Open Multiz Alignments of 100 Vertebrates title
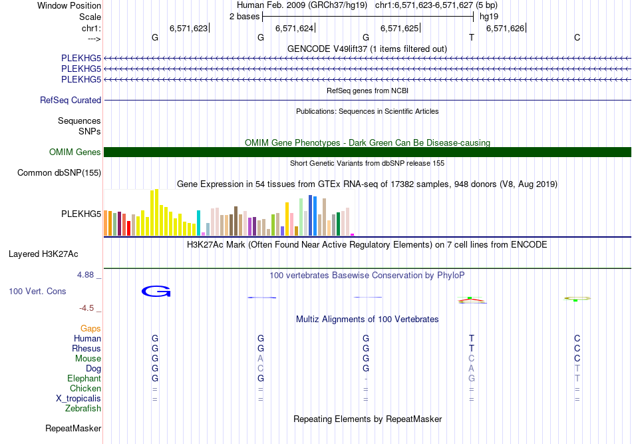The height and width of the screenshot is (444, 632). pyautogui.click(x=367, y=320)
